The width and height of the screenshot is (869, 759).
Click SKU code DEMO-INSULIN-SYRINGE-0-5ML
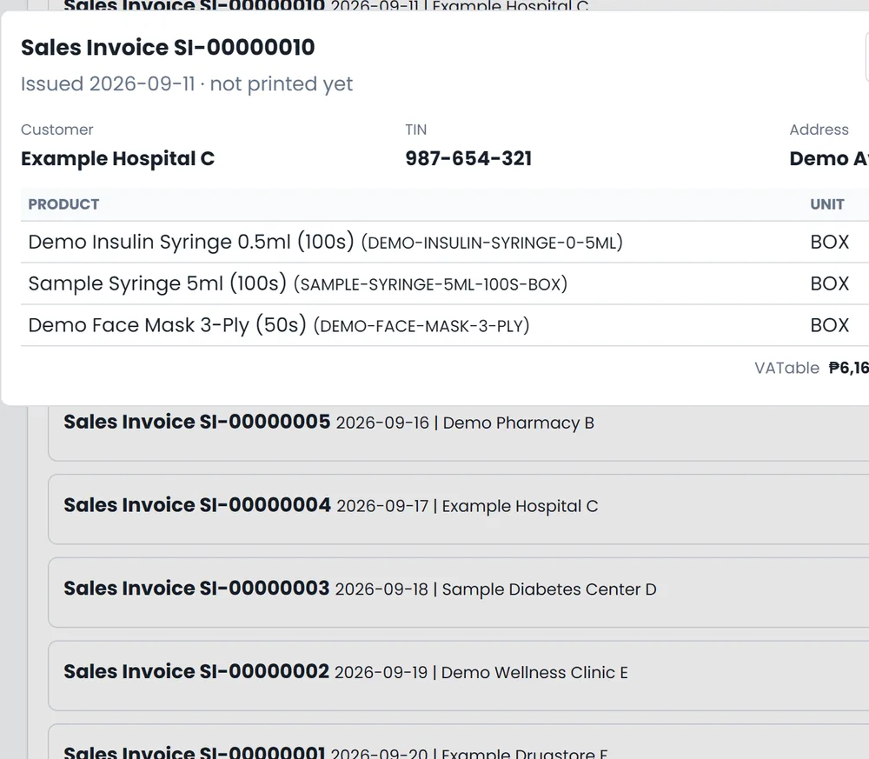[492, 243]
